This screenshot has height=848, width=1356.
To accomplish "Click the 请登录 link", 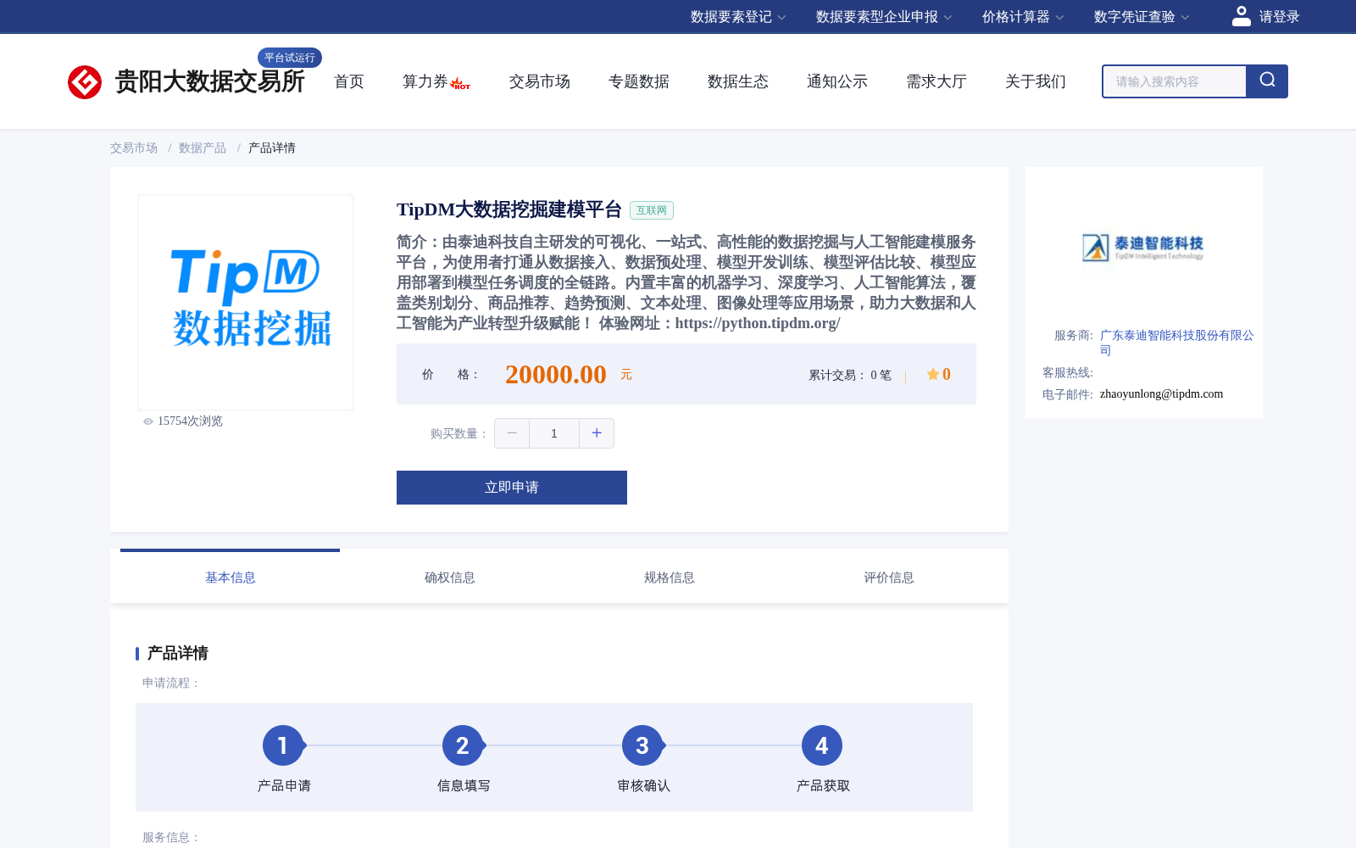I will click(x=1279, y=17).
